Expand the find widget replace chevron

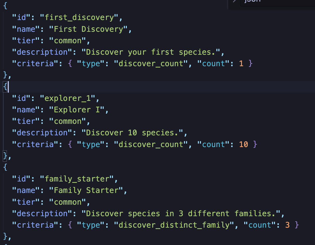coord(234,1)
